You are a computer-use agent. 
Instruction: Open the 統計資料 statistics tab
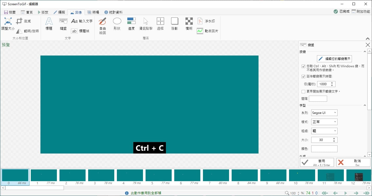(x=114, y=12)
